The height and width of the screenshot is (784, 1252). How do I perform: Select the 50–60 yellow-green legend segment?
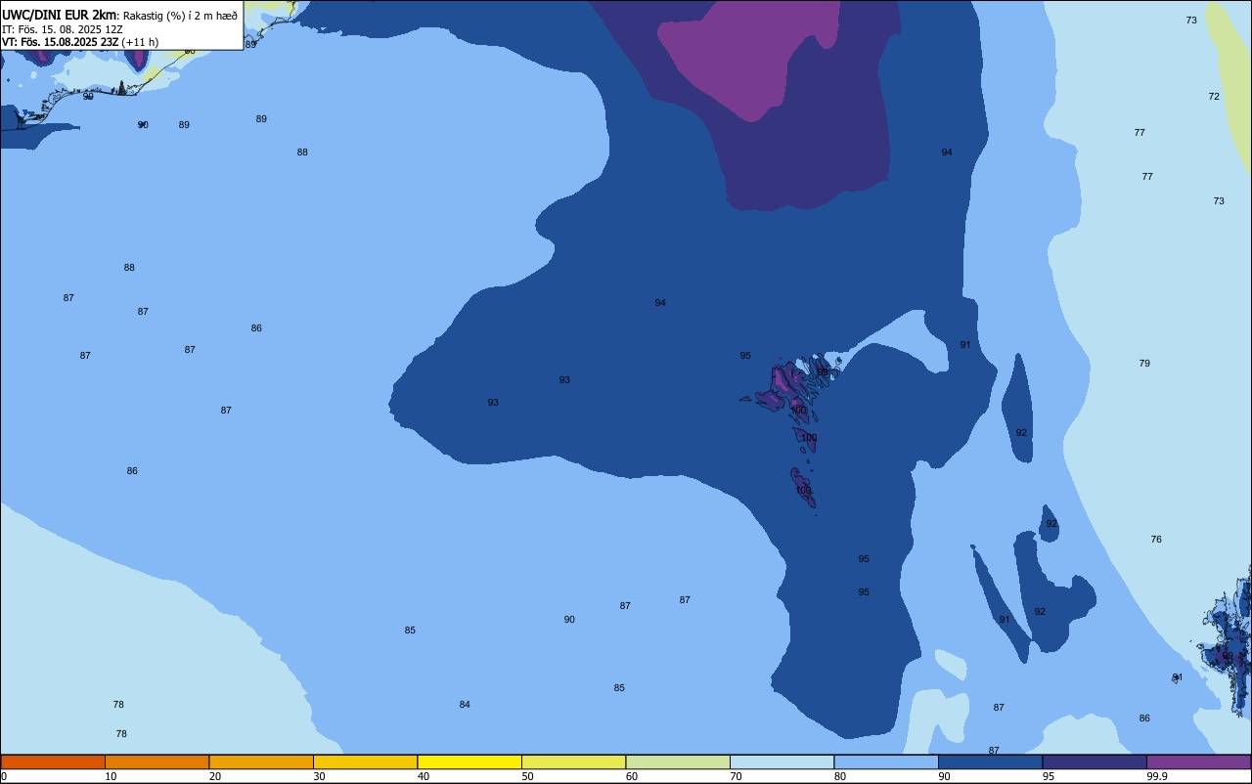click(x=573, y=762)
